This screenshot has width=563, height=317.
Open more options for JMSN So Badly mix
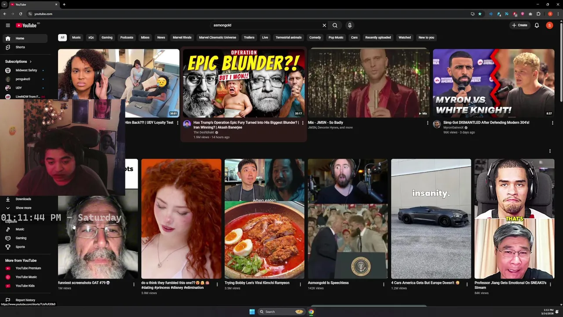tap(428, 123)
